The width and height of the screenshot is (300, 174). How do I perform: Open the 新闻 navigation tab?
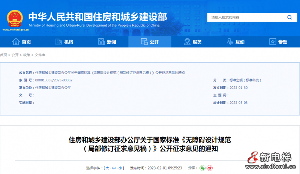(x=107, y=42)
